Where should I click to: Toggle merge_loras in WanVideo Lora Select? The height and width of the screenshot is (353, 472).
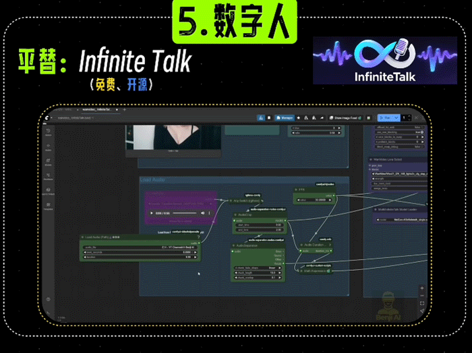(400, 189)
